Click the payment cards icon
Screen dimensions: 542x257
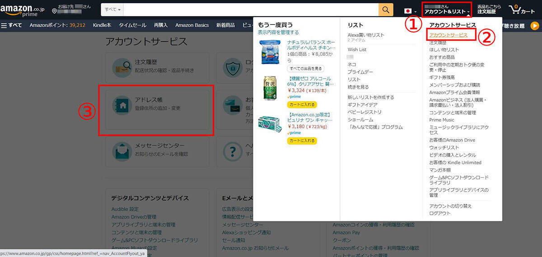pos(234,106)
